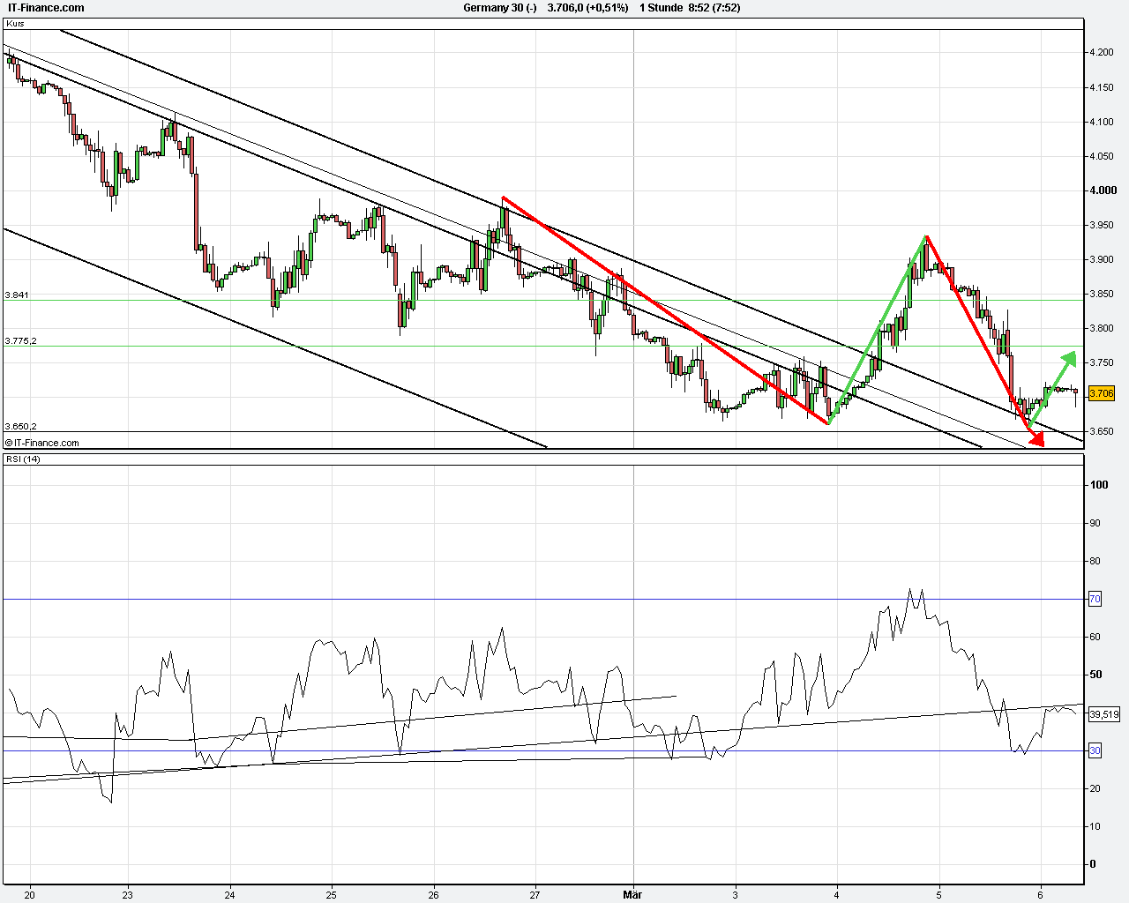Click the Mär label on the time axis
This screenshot has height=903, width=1129.
pos(632,894)
